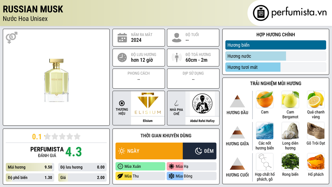
Task: Open the Gỗ Trôi Dạt driftwood image
Action: pyautogui.click(x=316, y=131)
